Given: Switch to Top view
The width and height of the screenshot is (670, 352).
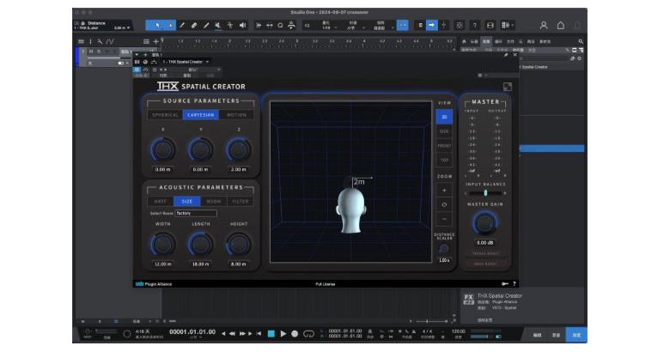Looking at the screenshot, I should click(444, 161).
